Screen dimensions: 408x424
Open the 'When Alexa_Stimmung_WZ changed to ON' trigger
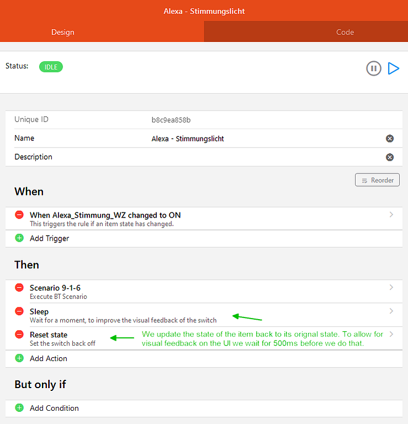click(204, 219)
